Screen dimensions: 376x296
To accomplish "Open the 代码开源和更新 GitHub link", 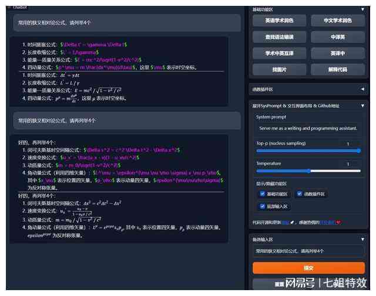I will pos(286,223).
